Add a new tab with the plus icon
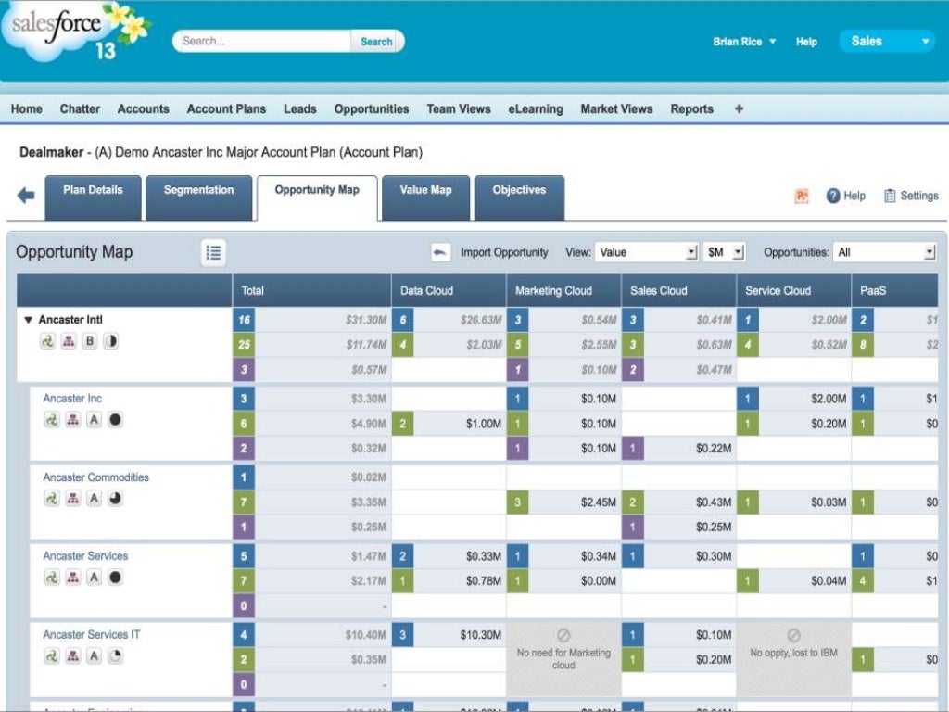Viewport: 949px width, 712px height. pyautogui.click(x=739, y=109)
